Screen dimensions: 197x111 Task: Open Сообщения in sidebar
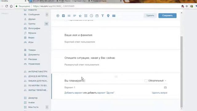pos(34,14)
